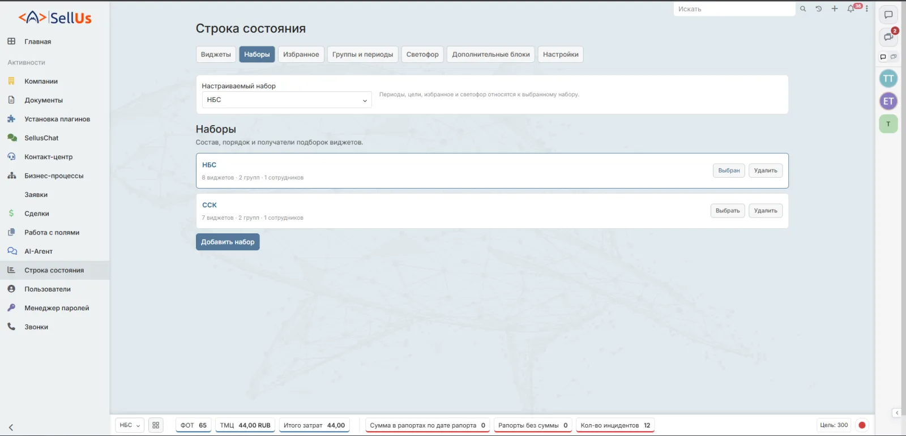Open the Настраиваемый набор dropdown
Screen dimensions: 906x436
tap(287, 100)
